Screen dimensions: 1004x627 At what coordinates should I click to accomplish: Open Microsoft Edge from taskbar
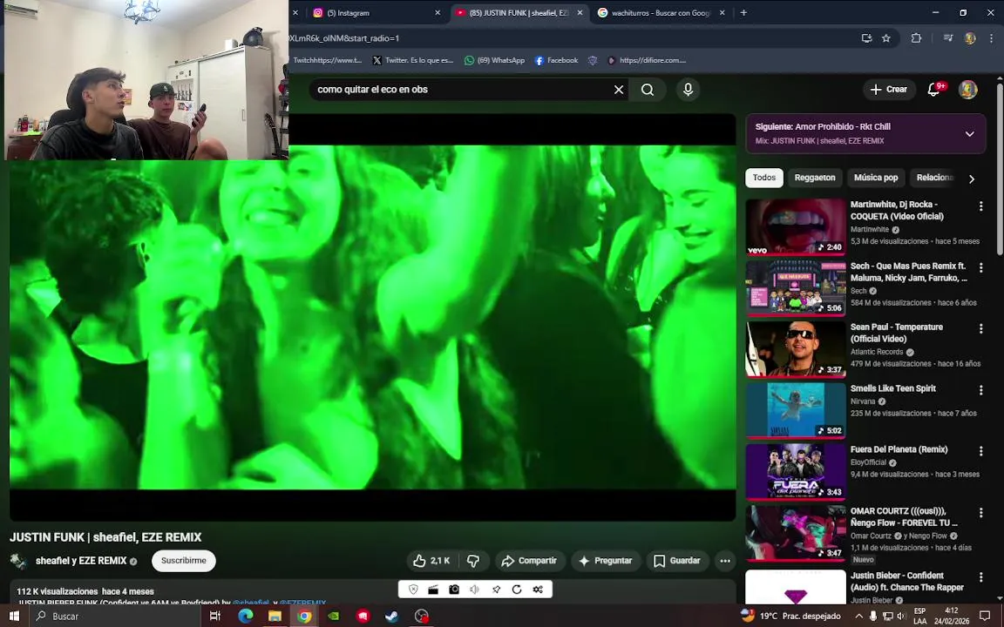tap(245, 617)
